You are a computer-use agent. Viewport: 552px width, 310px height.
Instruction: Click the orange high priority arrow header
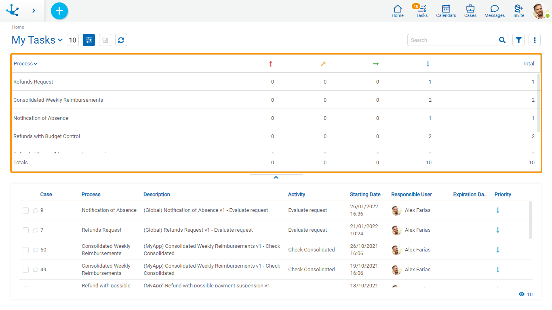[323, 64]
